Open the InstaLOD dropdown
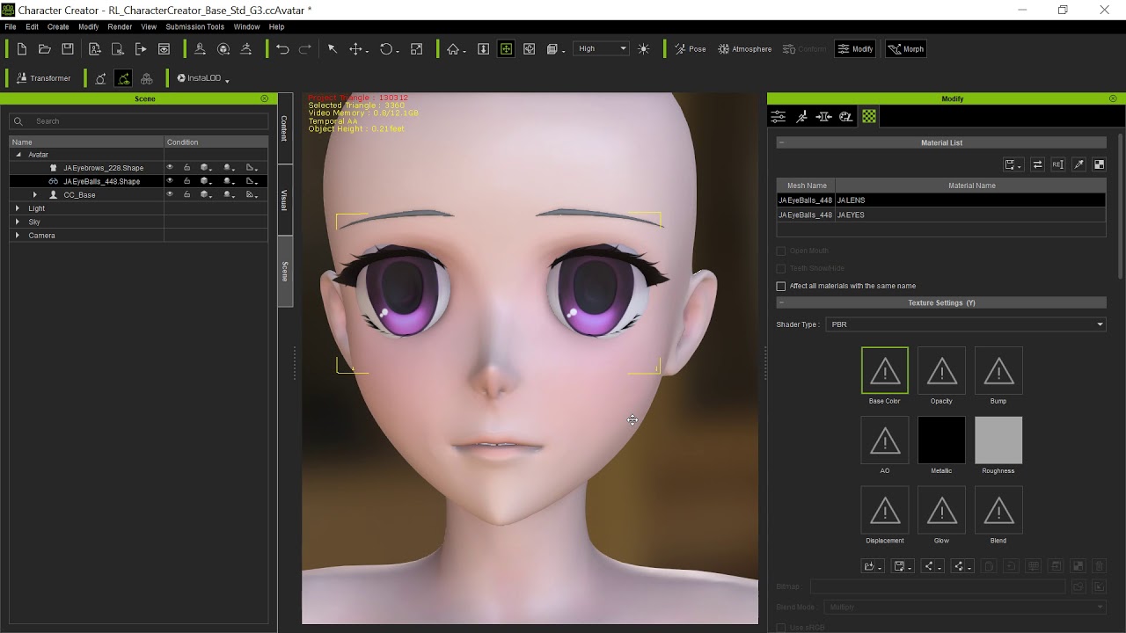The width and height of the screenshot is (1126, 633). click(x=203, y=78)
